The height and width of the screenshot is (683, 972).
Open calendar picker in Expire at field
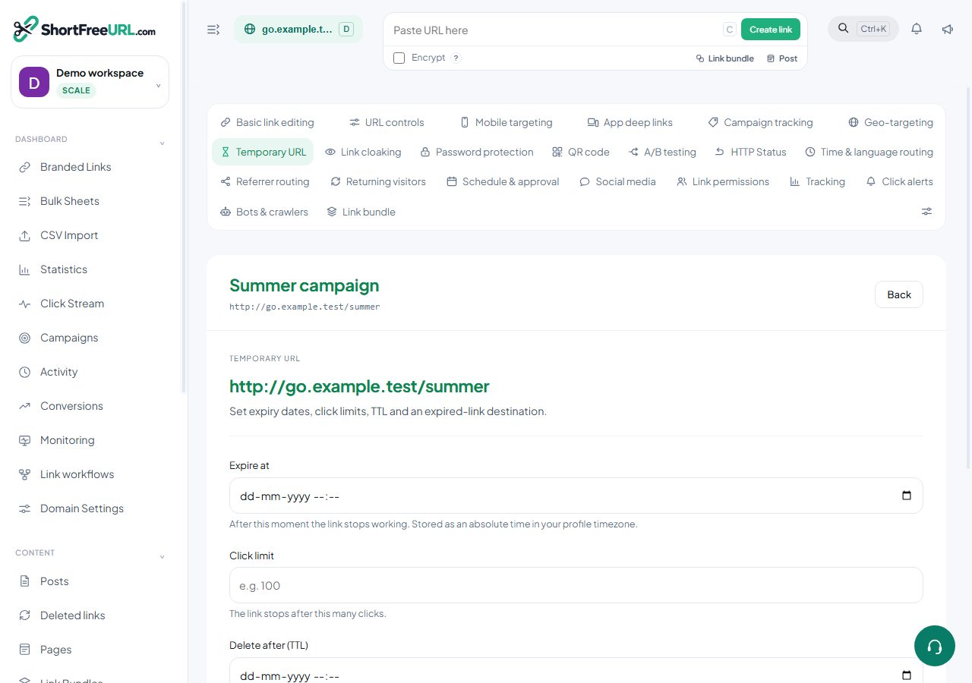(906, 496)
